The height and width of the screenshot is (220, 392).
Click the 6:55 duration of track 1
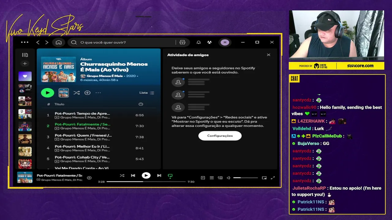tap(140, 115)
